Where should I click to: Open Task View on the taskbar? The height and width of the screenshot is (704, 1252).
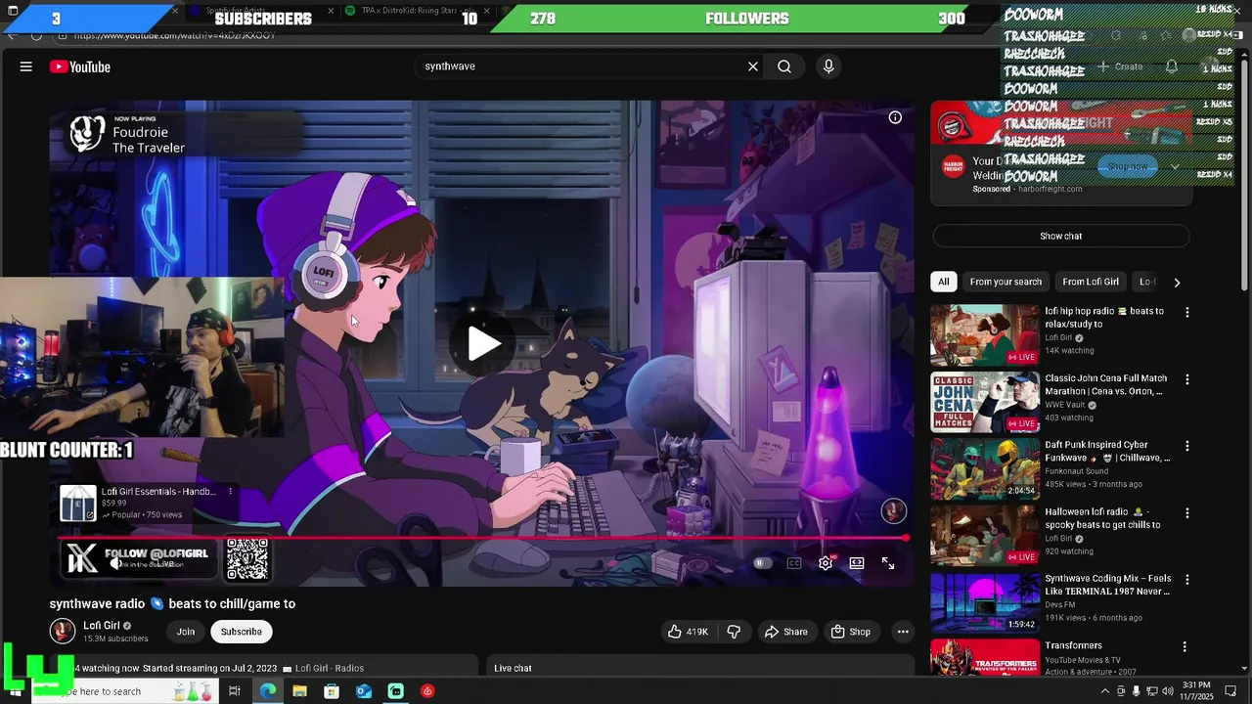[x=235, y=691]
